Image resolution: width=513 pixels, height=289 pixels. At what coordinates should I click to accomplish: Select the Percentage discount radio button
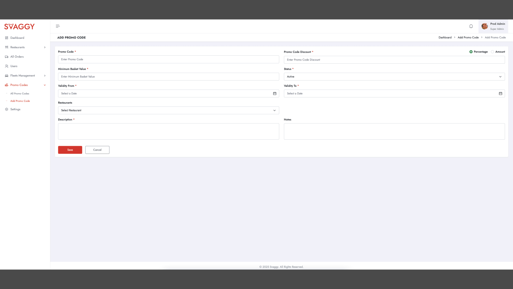(471, 52)
